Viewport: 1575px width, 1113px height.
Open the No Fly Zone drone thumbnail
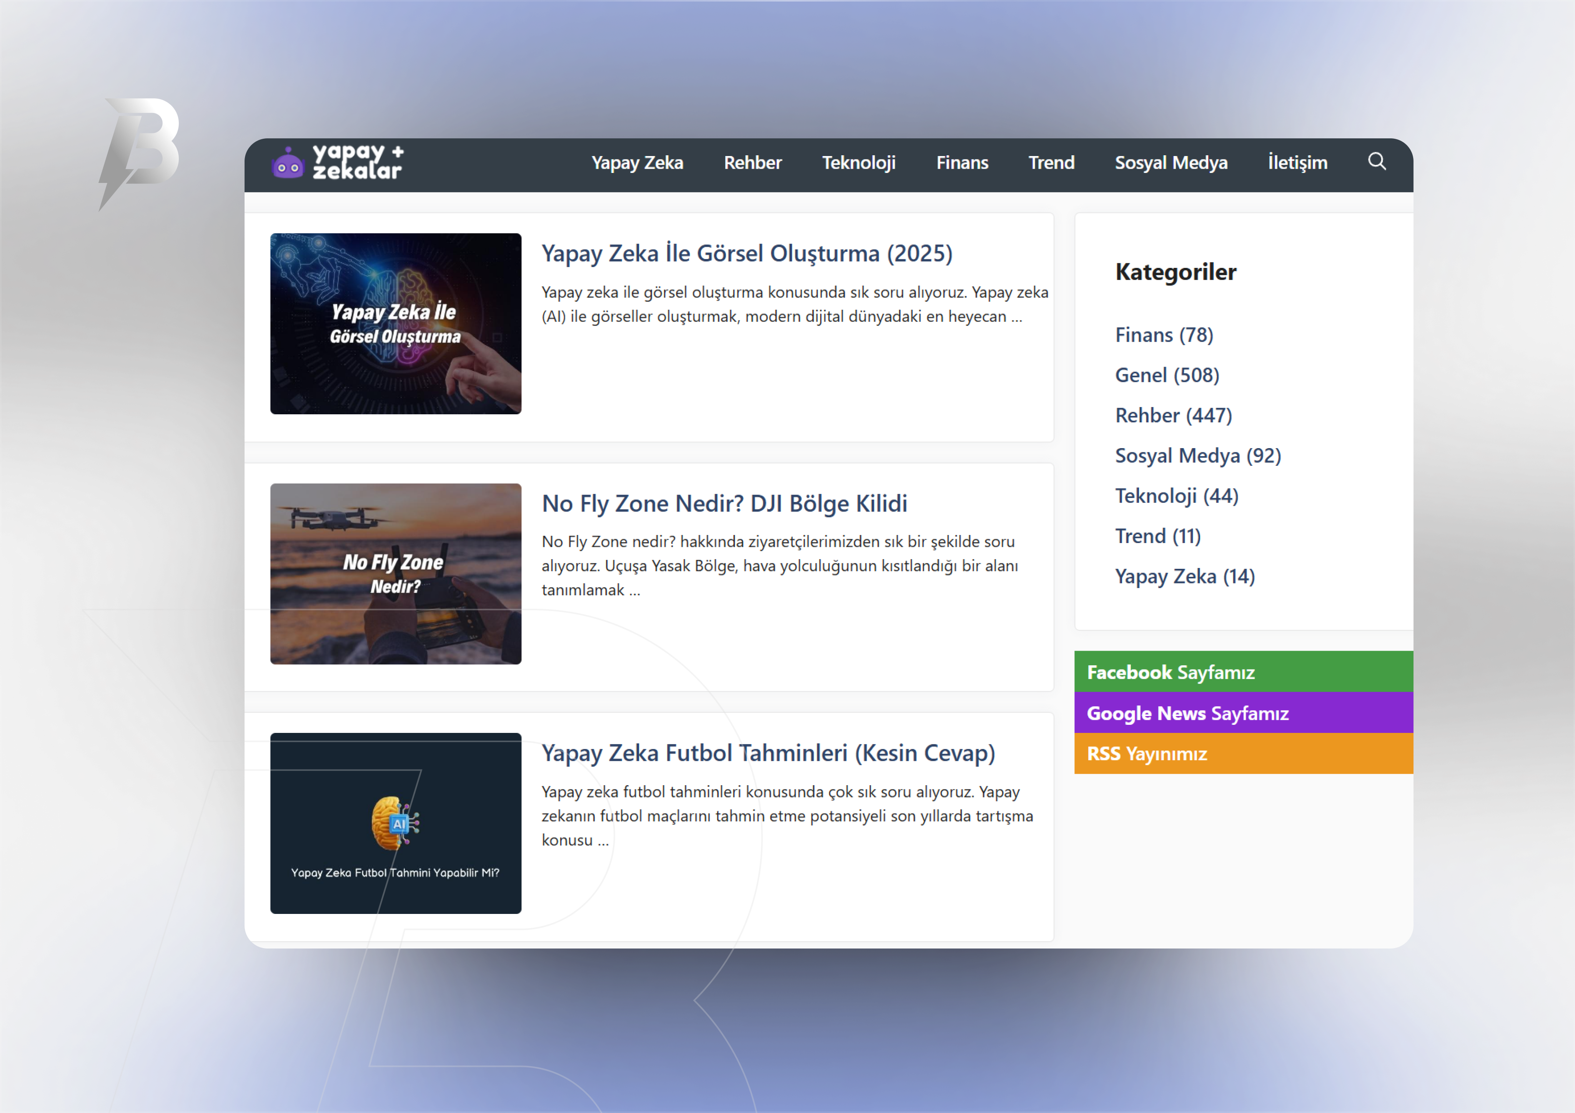(x=395, y=574)
